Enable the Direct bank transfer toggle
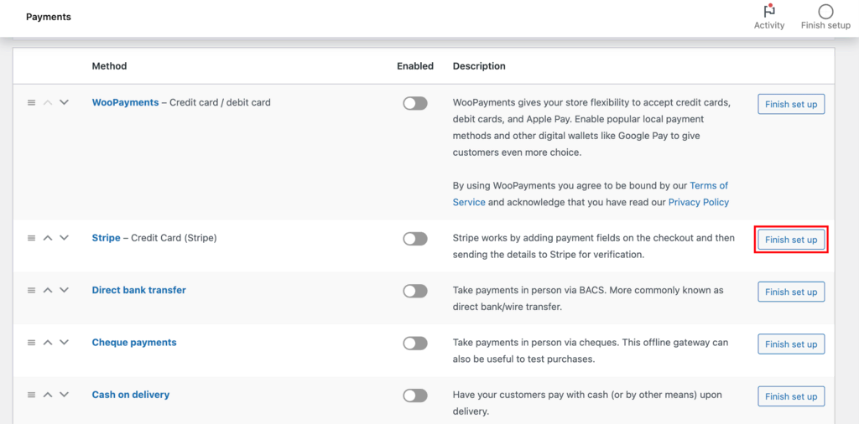The width and height of the screenshot is (859, 424). point(415,291)
